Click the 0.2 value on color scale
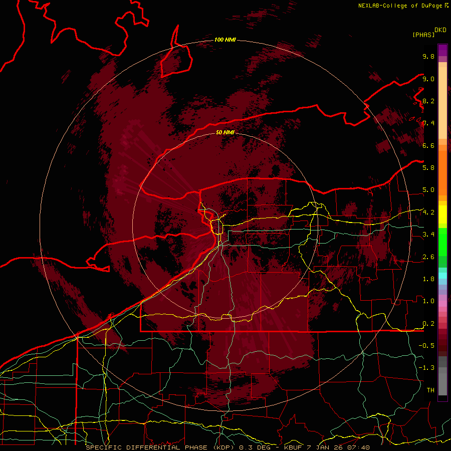The width and height of the screenshot is (451, 451). coord(428,324)
